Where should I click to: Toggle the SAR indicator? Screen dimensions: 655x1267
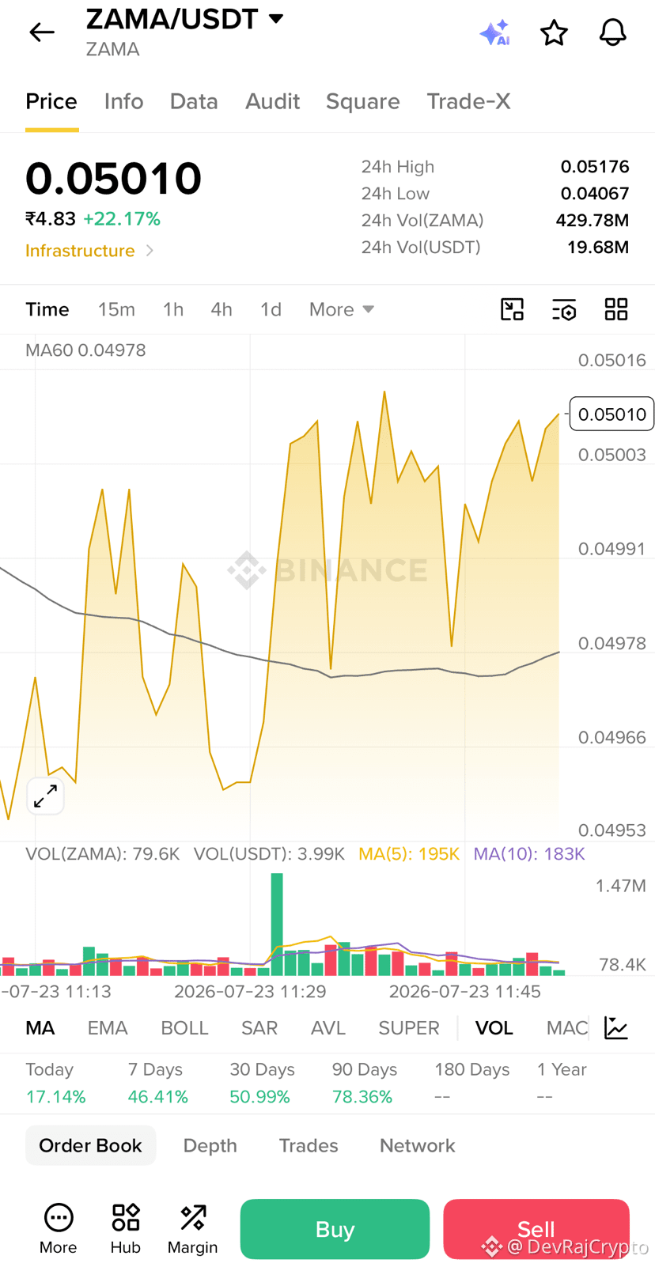coord(259,1027)
